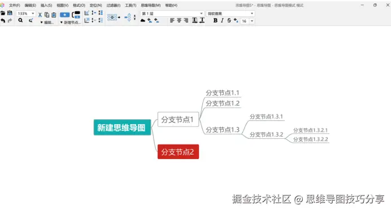Select the red 分支节点2 node
Viewport: 391px width, 211px height.
(x=178, y=152)
